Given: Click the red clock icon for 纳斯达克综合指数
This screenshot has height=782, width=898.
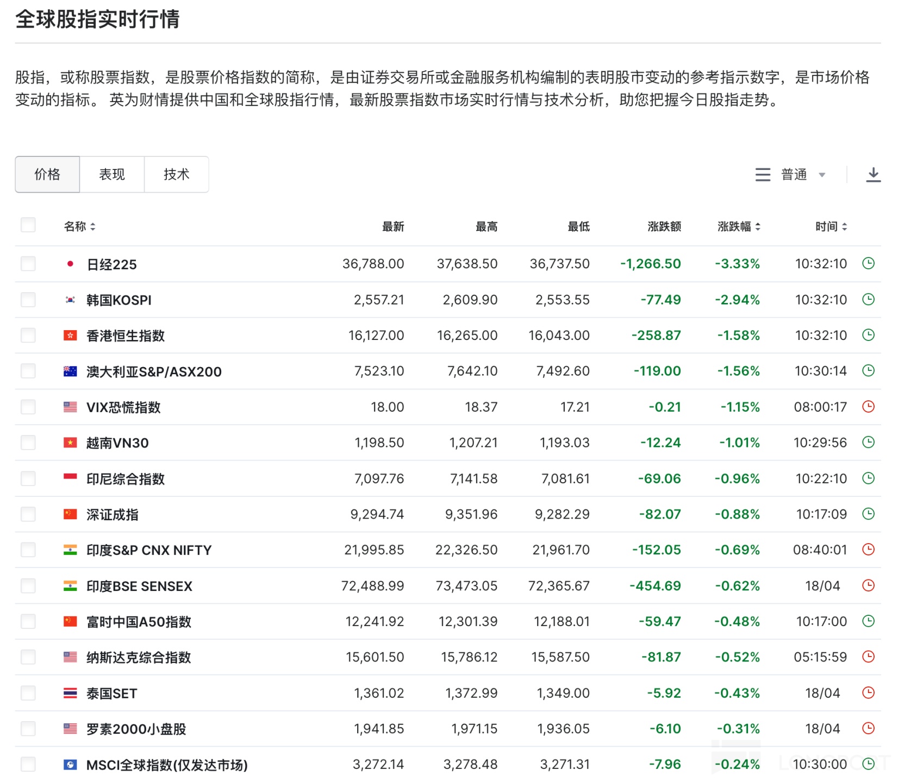Looking at the screenshot, I should (x=868, y=657).
